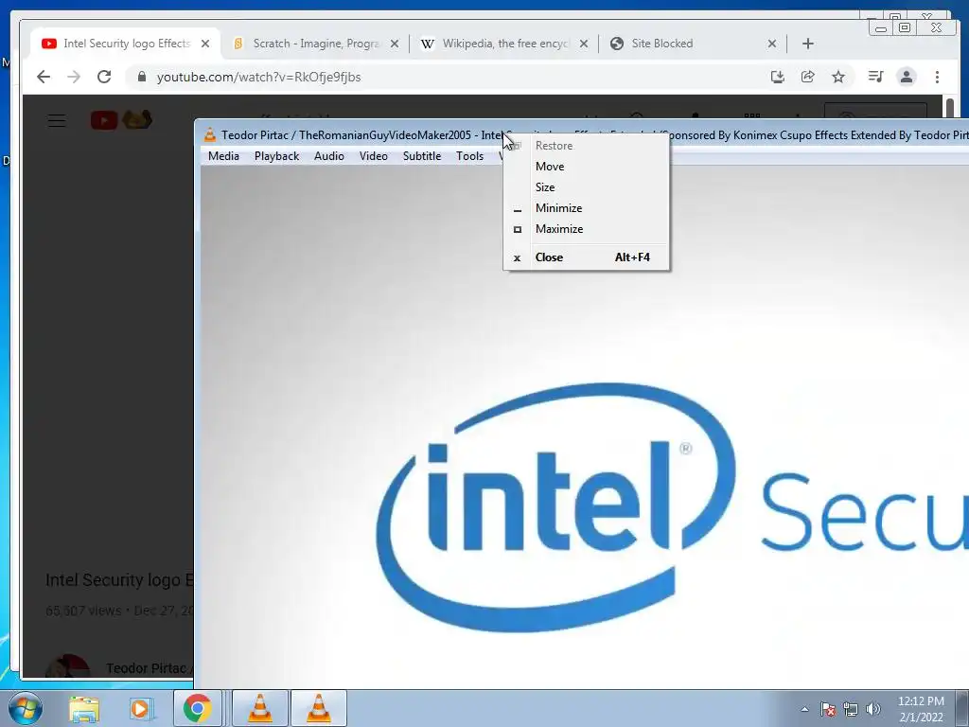Switch to Intel Security logo Effects tab
Image resolution: width=969 pixels, height=727 pixels.
pos(126,44)
